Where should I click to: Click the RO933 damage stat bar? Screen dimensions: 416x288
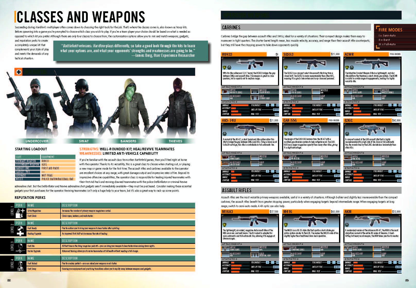(240, 105)
